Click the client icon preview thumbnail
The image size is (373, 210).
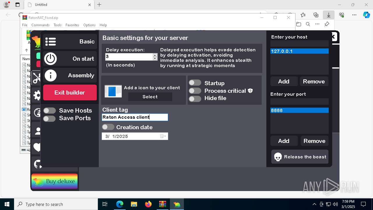pyautogui.click(x=113, y=91)
